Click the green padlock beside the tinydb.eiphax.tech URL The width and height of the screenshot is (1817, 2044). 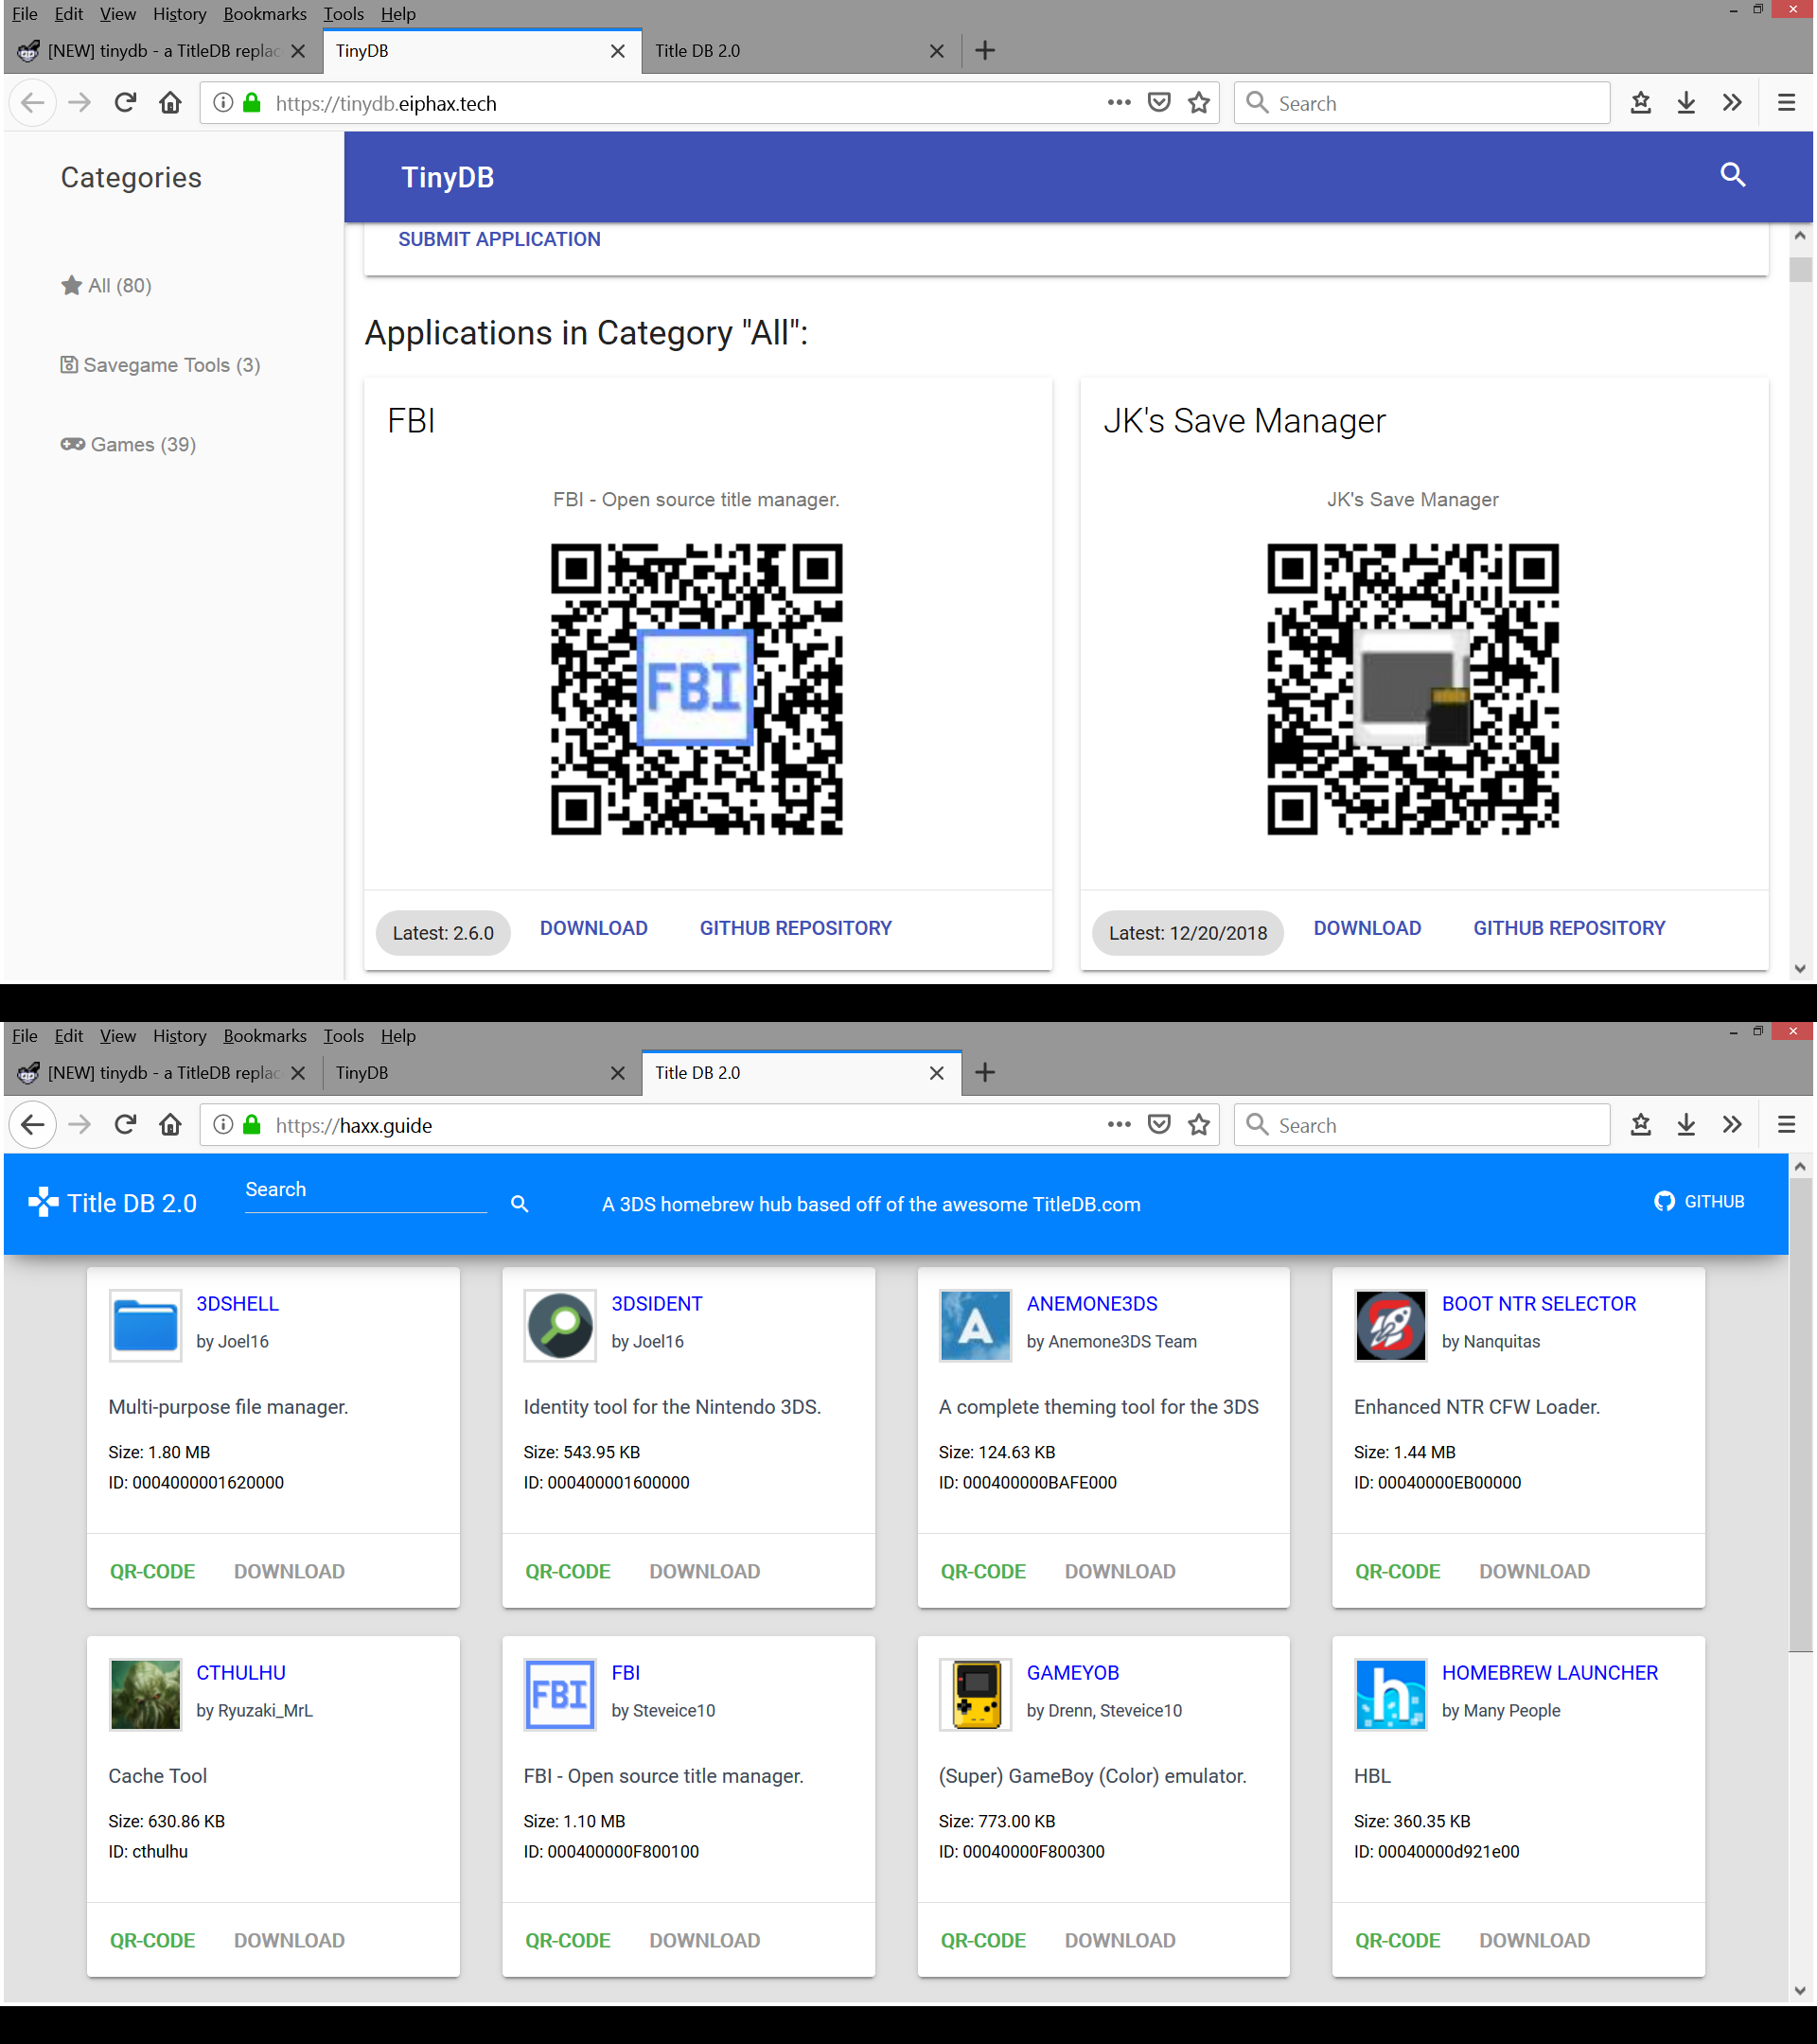coord(252,103)
